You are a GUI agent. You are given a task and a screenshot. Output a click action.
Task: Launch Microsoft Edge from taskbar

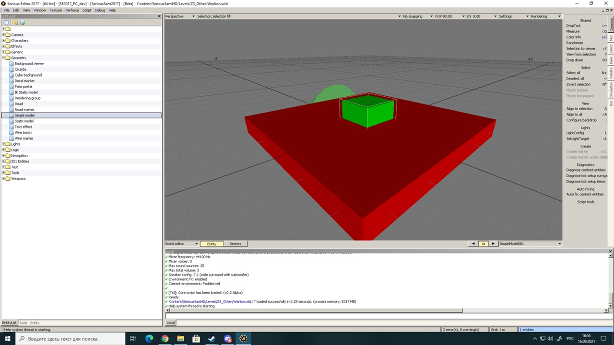149,339
